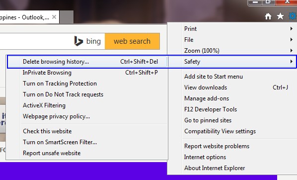Expand the Print submenu

[232, 29]
